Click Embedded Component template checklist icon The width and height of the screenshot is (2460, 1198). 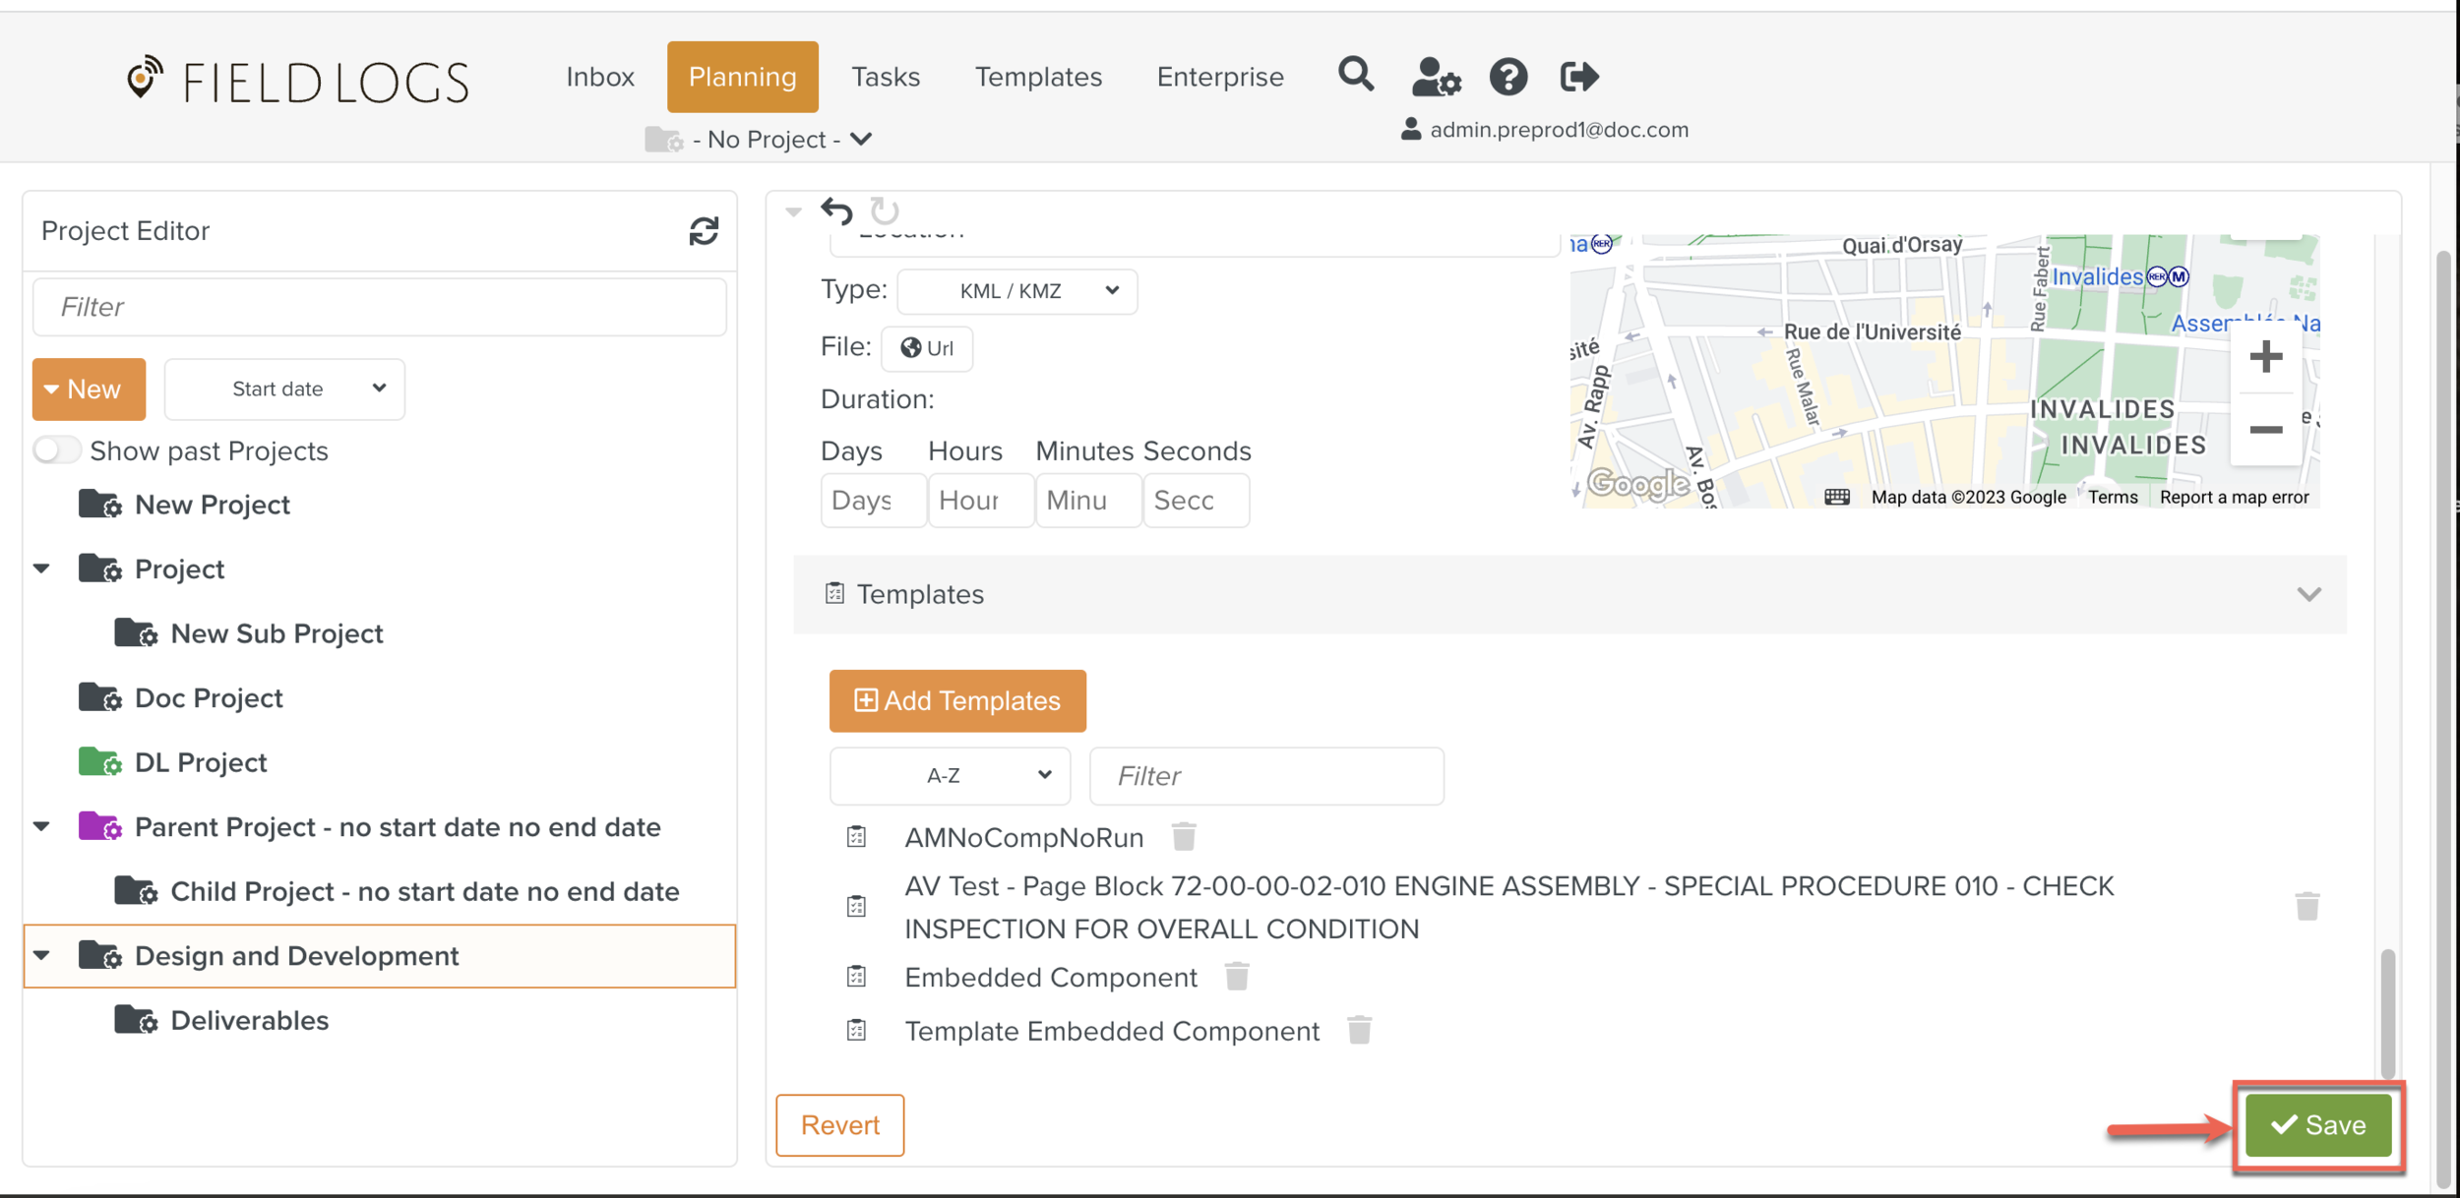click(856, 977)
